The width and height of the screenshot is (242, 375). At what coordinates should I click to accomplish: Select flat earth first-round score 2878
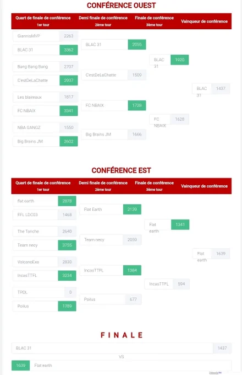(x=67, y=201)
